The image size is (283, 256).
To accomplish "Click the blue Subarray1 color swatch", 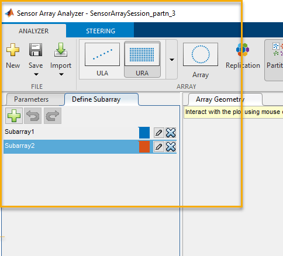I will [x=144, y=133].
